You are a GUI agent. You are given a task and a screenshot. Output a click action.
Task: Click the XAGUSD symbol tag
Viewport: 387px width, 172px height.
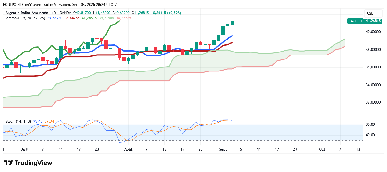click(355, 21)
